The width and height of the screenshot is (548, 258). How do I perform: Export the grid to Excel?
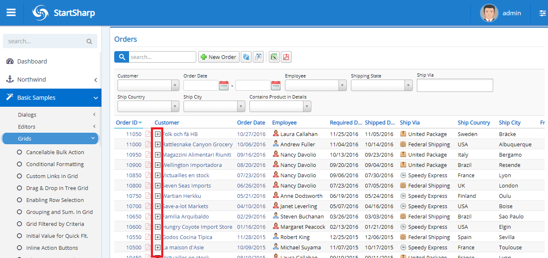click(274, 57)
